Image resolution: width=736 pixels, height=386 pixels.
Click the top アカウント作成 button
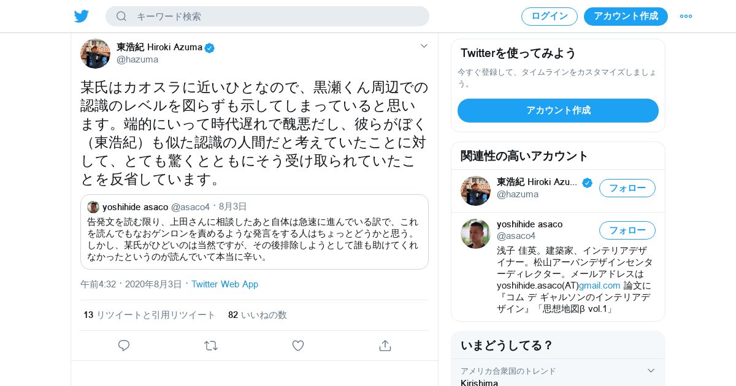click(625, 17)
